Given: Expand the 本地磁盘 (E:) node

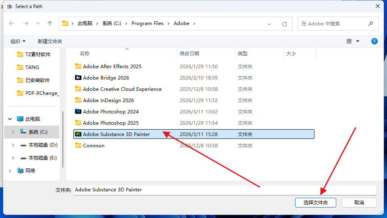Looking at the screenshot, I should coord(13,158).
